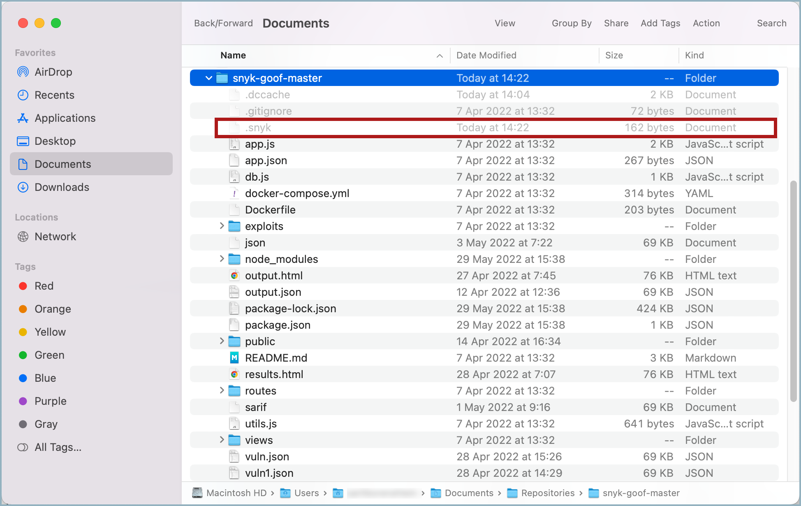The width and height of the screenshot is (801, 506).
Task: Open the Group By menu
Action: [571, 23]
